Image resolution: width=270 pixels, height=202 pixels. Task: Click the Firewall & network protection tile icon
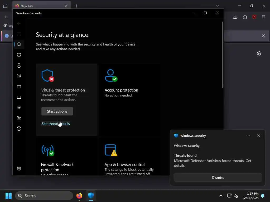click(x=48, y=150)
